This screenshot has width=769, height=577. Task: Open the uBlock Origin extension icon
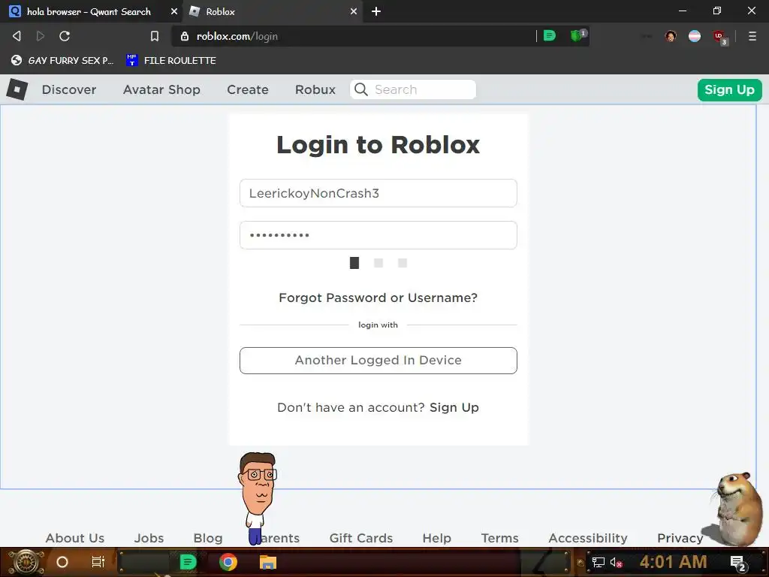point(719,37)
